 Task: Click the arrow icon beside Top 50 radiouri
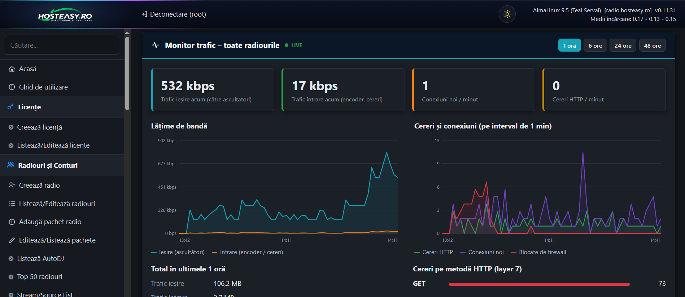(x=11, y=277)
